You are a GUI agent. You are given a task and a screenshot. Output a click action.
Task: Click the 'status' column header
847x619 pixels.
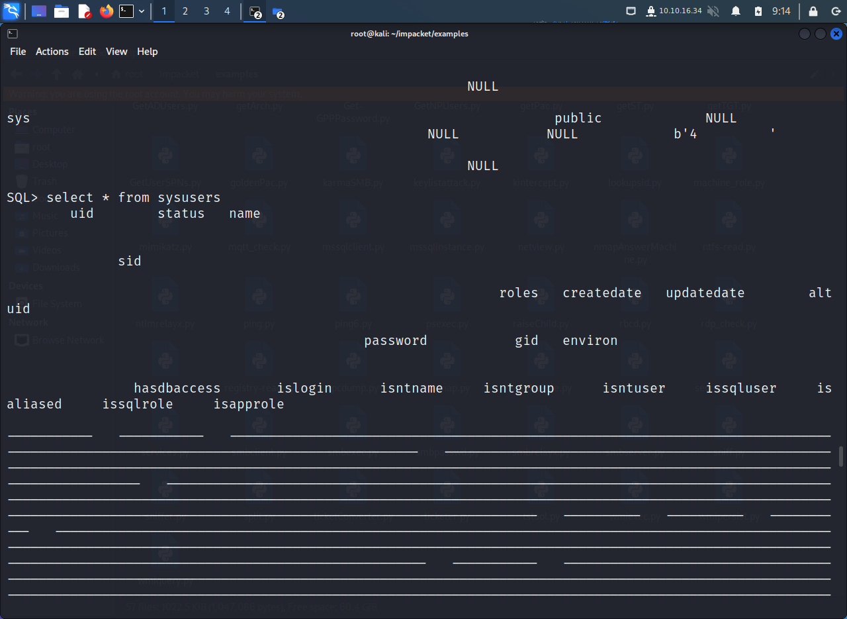coord(181,213)
